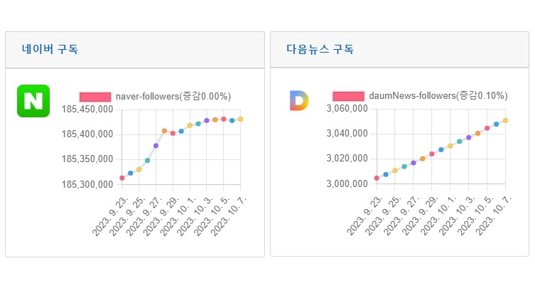Viewport: 535px width, 283px height.
Task: Select the last yellow point on Daum chart
Action: (506, 120)
